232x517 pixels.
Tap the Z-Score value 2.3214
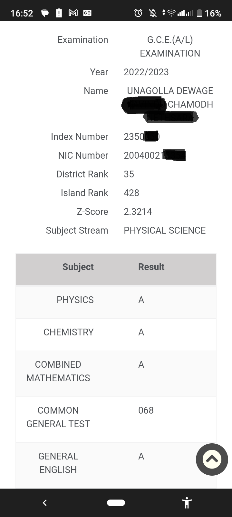tap(138, 212)
